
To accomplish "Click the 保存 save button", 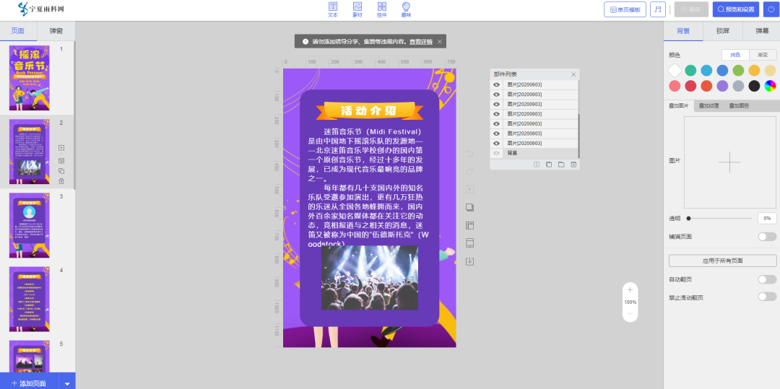I will click(691, 9).
